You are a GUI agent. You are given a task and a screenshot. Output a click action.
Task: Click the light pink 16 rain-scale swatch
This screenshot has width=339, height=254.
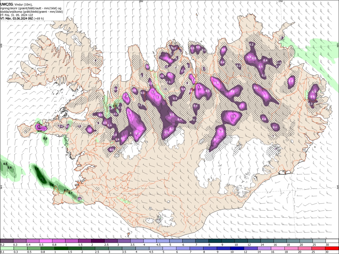[x=278, y=248]
